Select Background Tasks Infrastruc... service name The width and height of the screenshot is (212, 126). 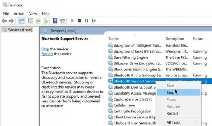click(x=137, y=51)
